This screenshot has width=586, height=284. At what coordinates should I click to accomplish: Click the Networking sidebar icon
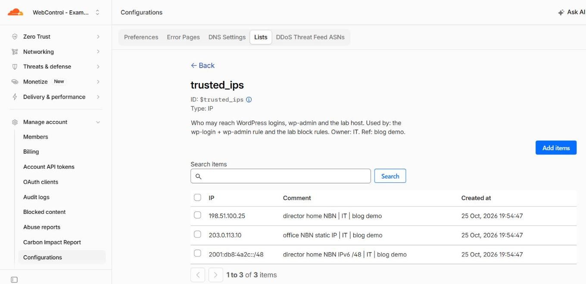tap(15, 52)
